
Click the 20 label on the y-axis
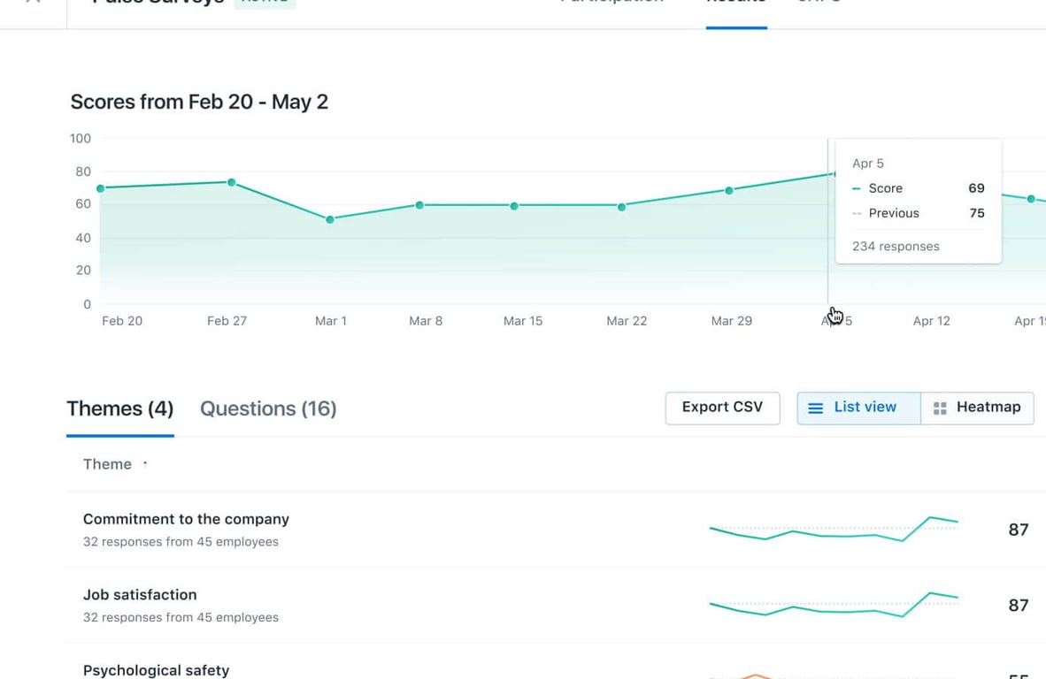click(x=82, y=270)
